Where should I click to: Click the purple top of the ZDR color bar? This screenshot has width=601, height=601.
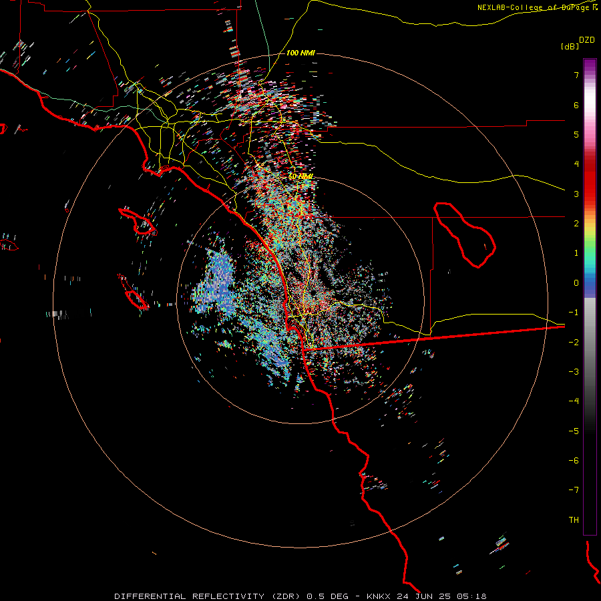[x=590, y=65]
